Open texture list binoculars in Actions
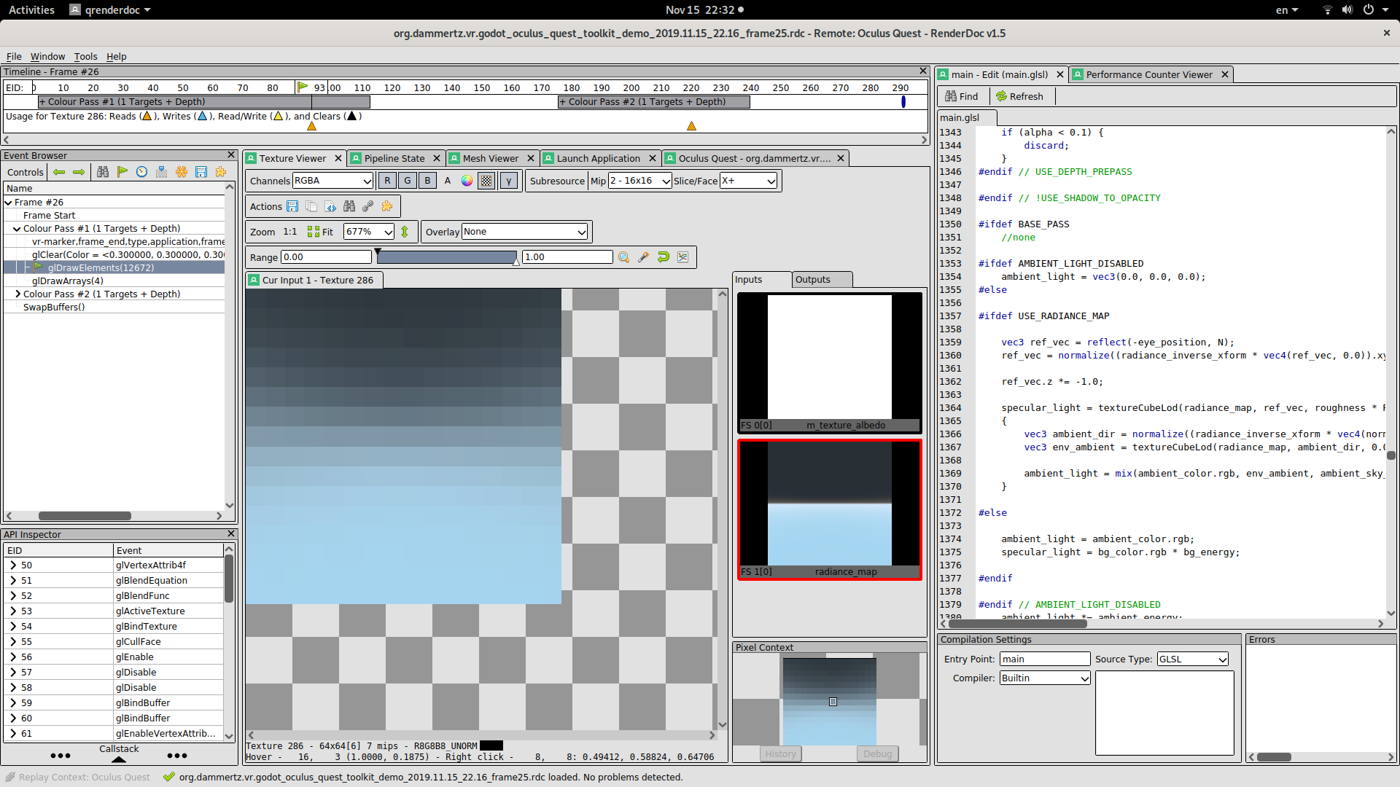This screenshot has width=1400, height=787. [349, 206]
